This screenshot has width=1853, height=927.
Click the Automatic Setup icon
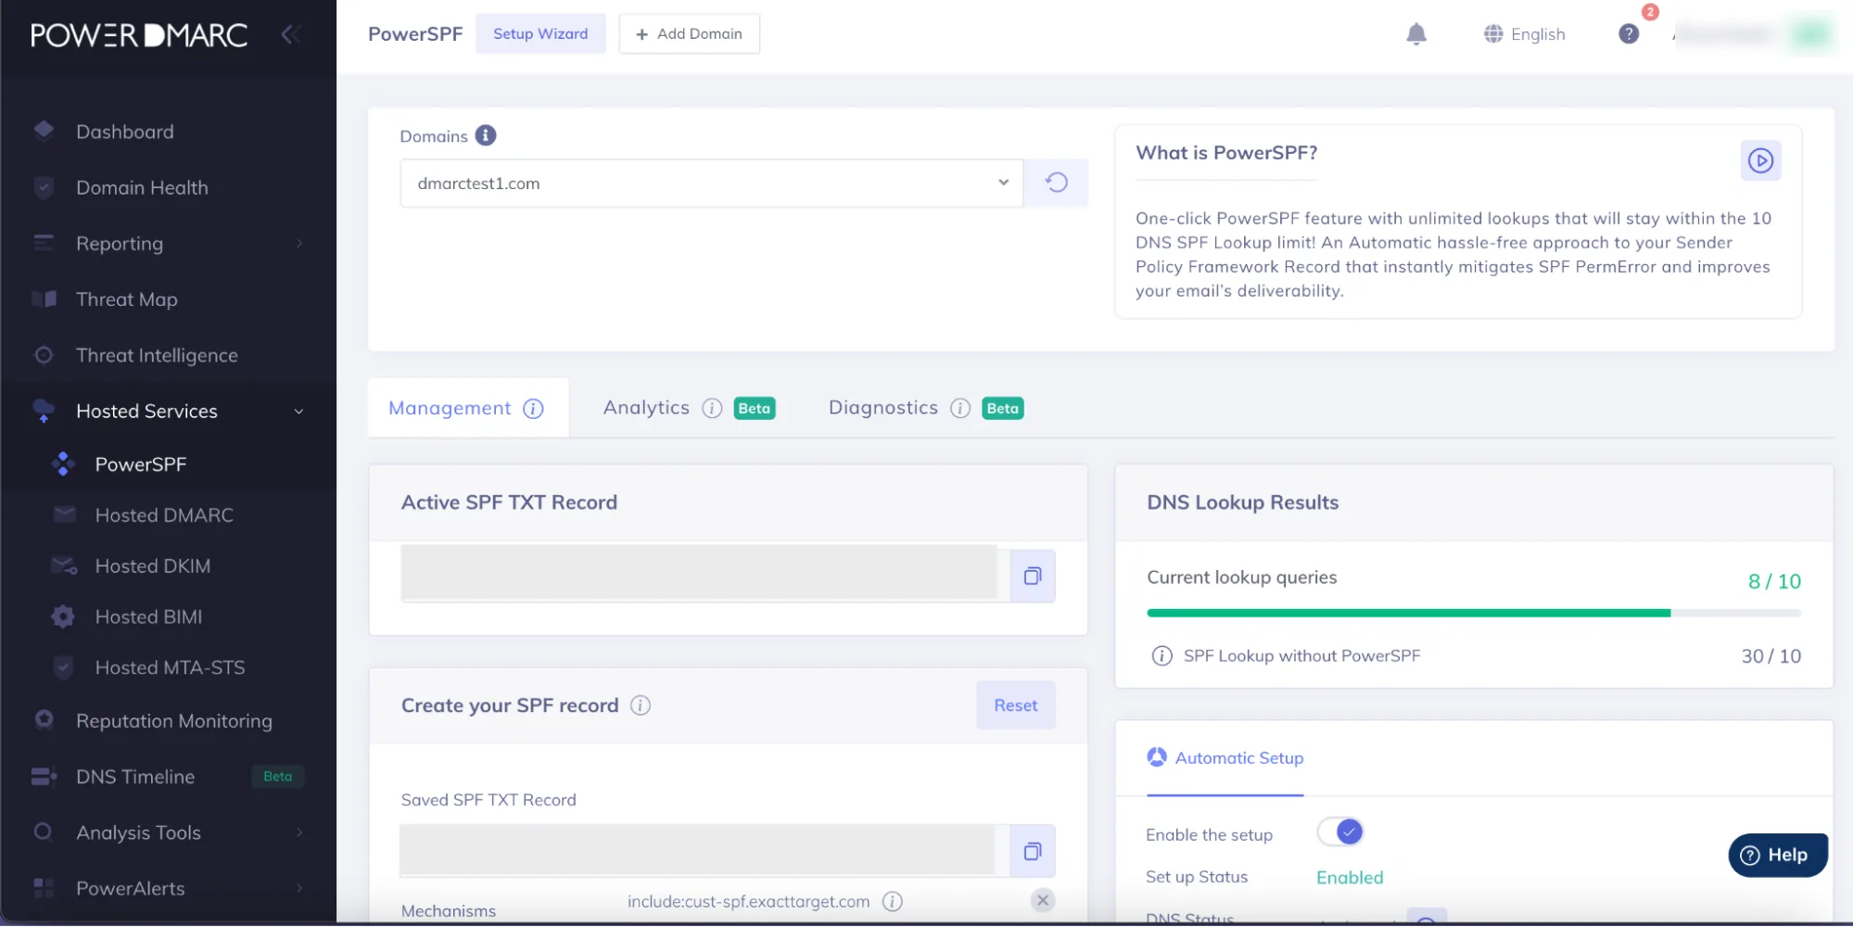click(x=1157, y=757)
